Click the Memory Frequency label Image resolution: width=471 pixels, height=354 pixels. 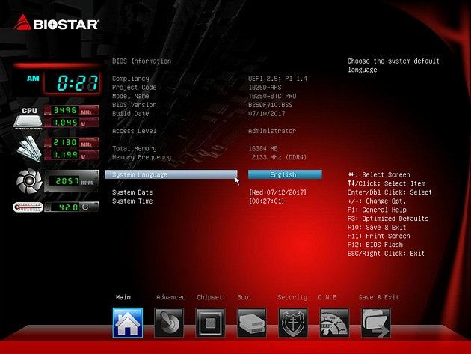[x=142, y=157]
